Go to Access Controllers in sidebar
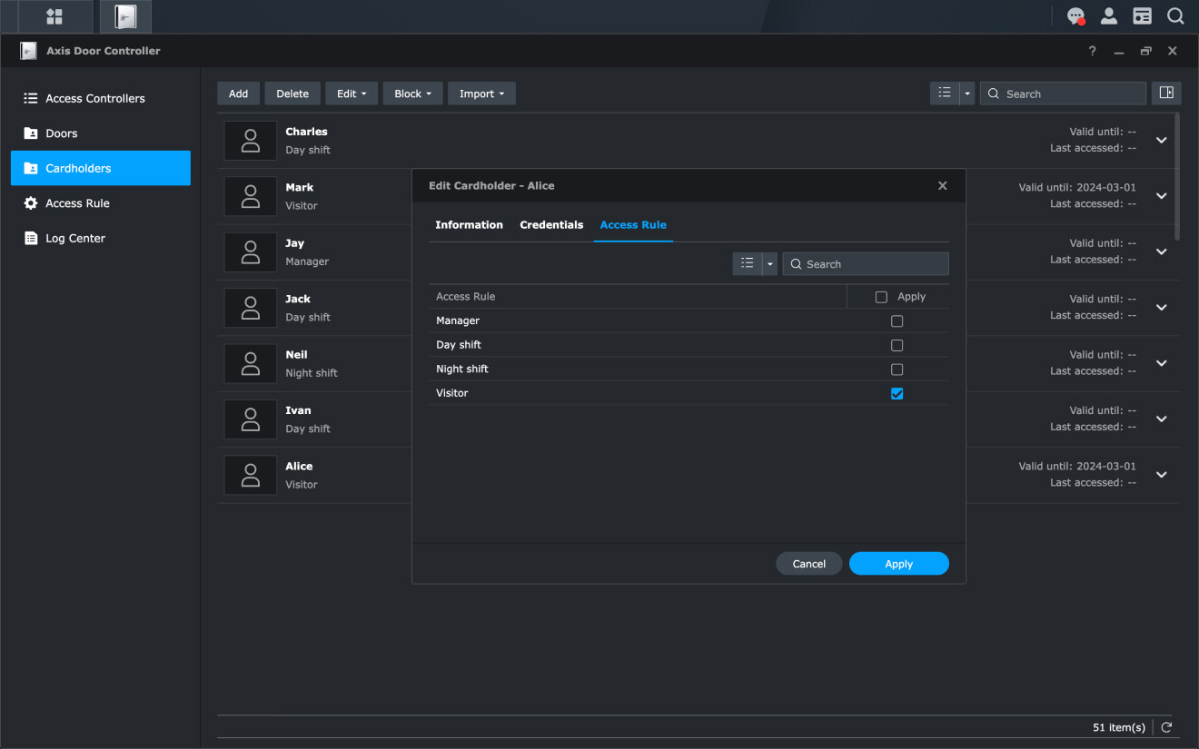 94,98
